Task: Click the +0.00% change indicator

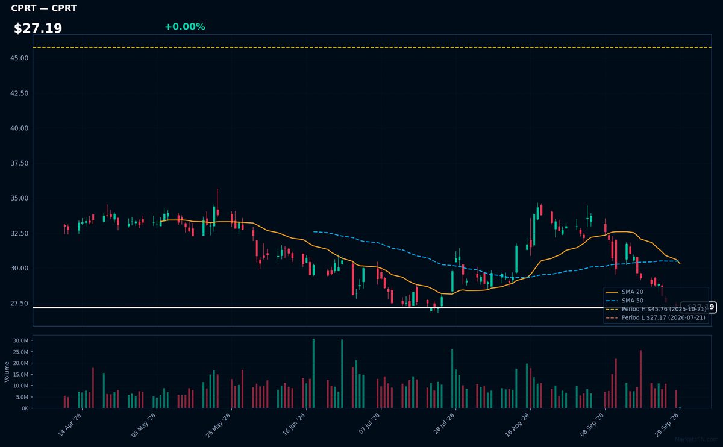Action: 184,27
